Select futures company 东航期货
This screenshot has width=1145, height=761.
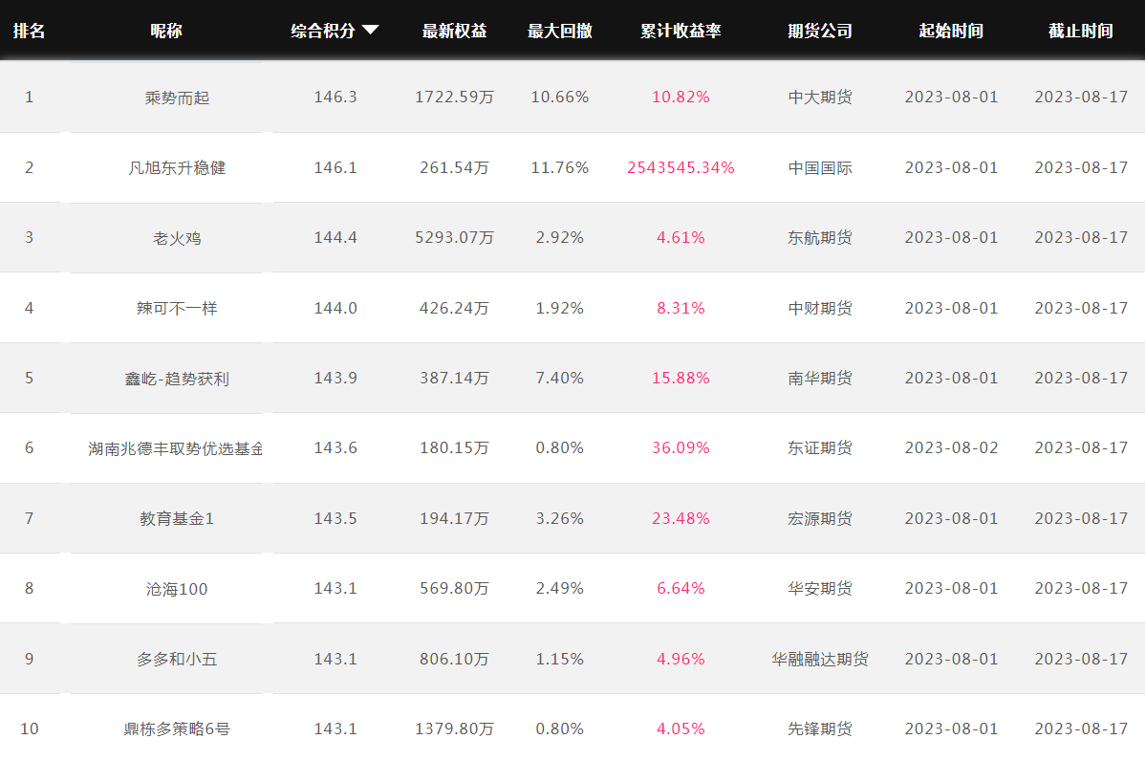[820, 237]
